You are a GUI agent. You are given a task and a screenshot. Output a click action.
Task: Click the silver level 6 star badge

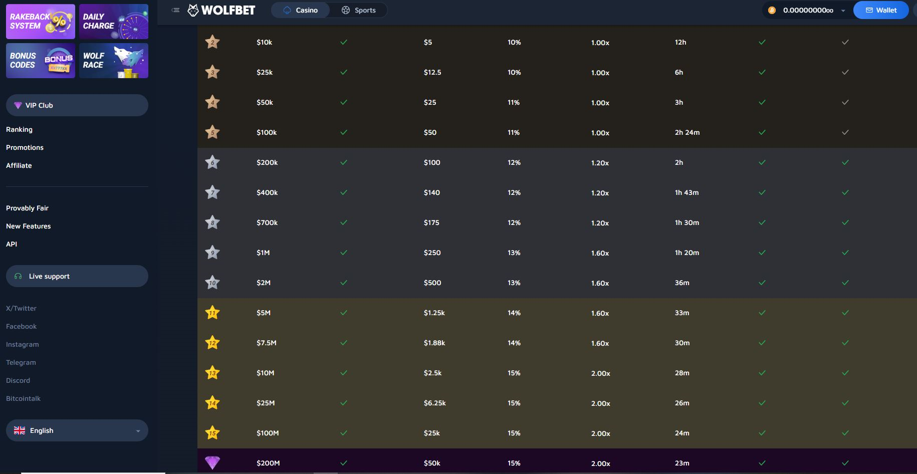point(212,162)
